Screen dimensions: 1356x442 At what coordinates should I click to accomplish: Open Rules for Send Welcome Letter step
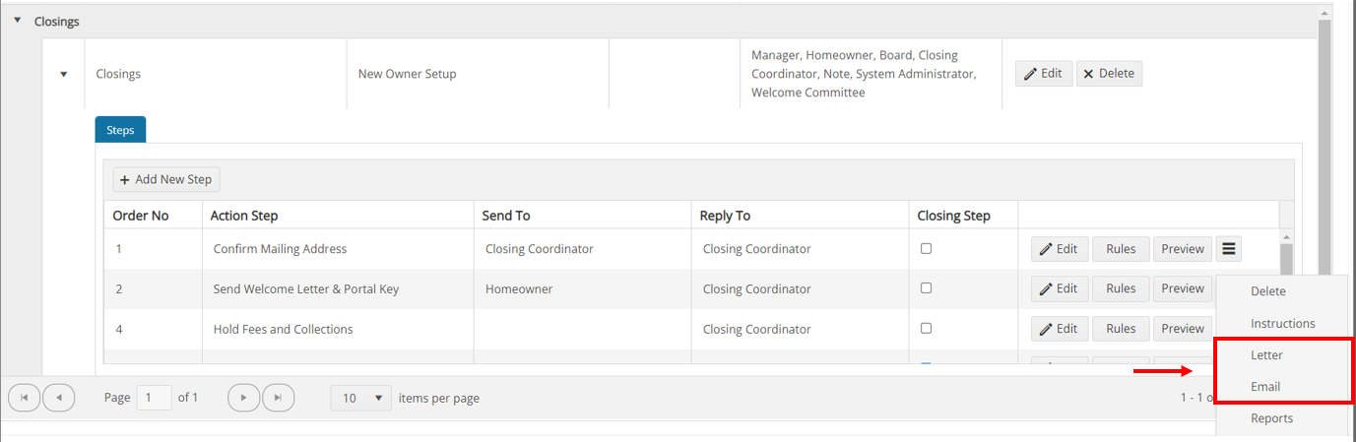pos(1121,288)
